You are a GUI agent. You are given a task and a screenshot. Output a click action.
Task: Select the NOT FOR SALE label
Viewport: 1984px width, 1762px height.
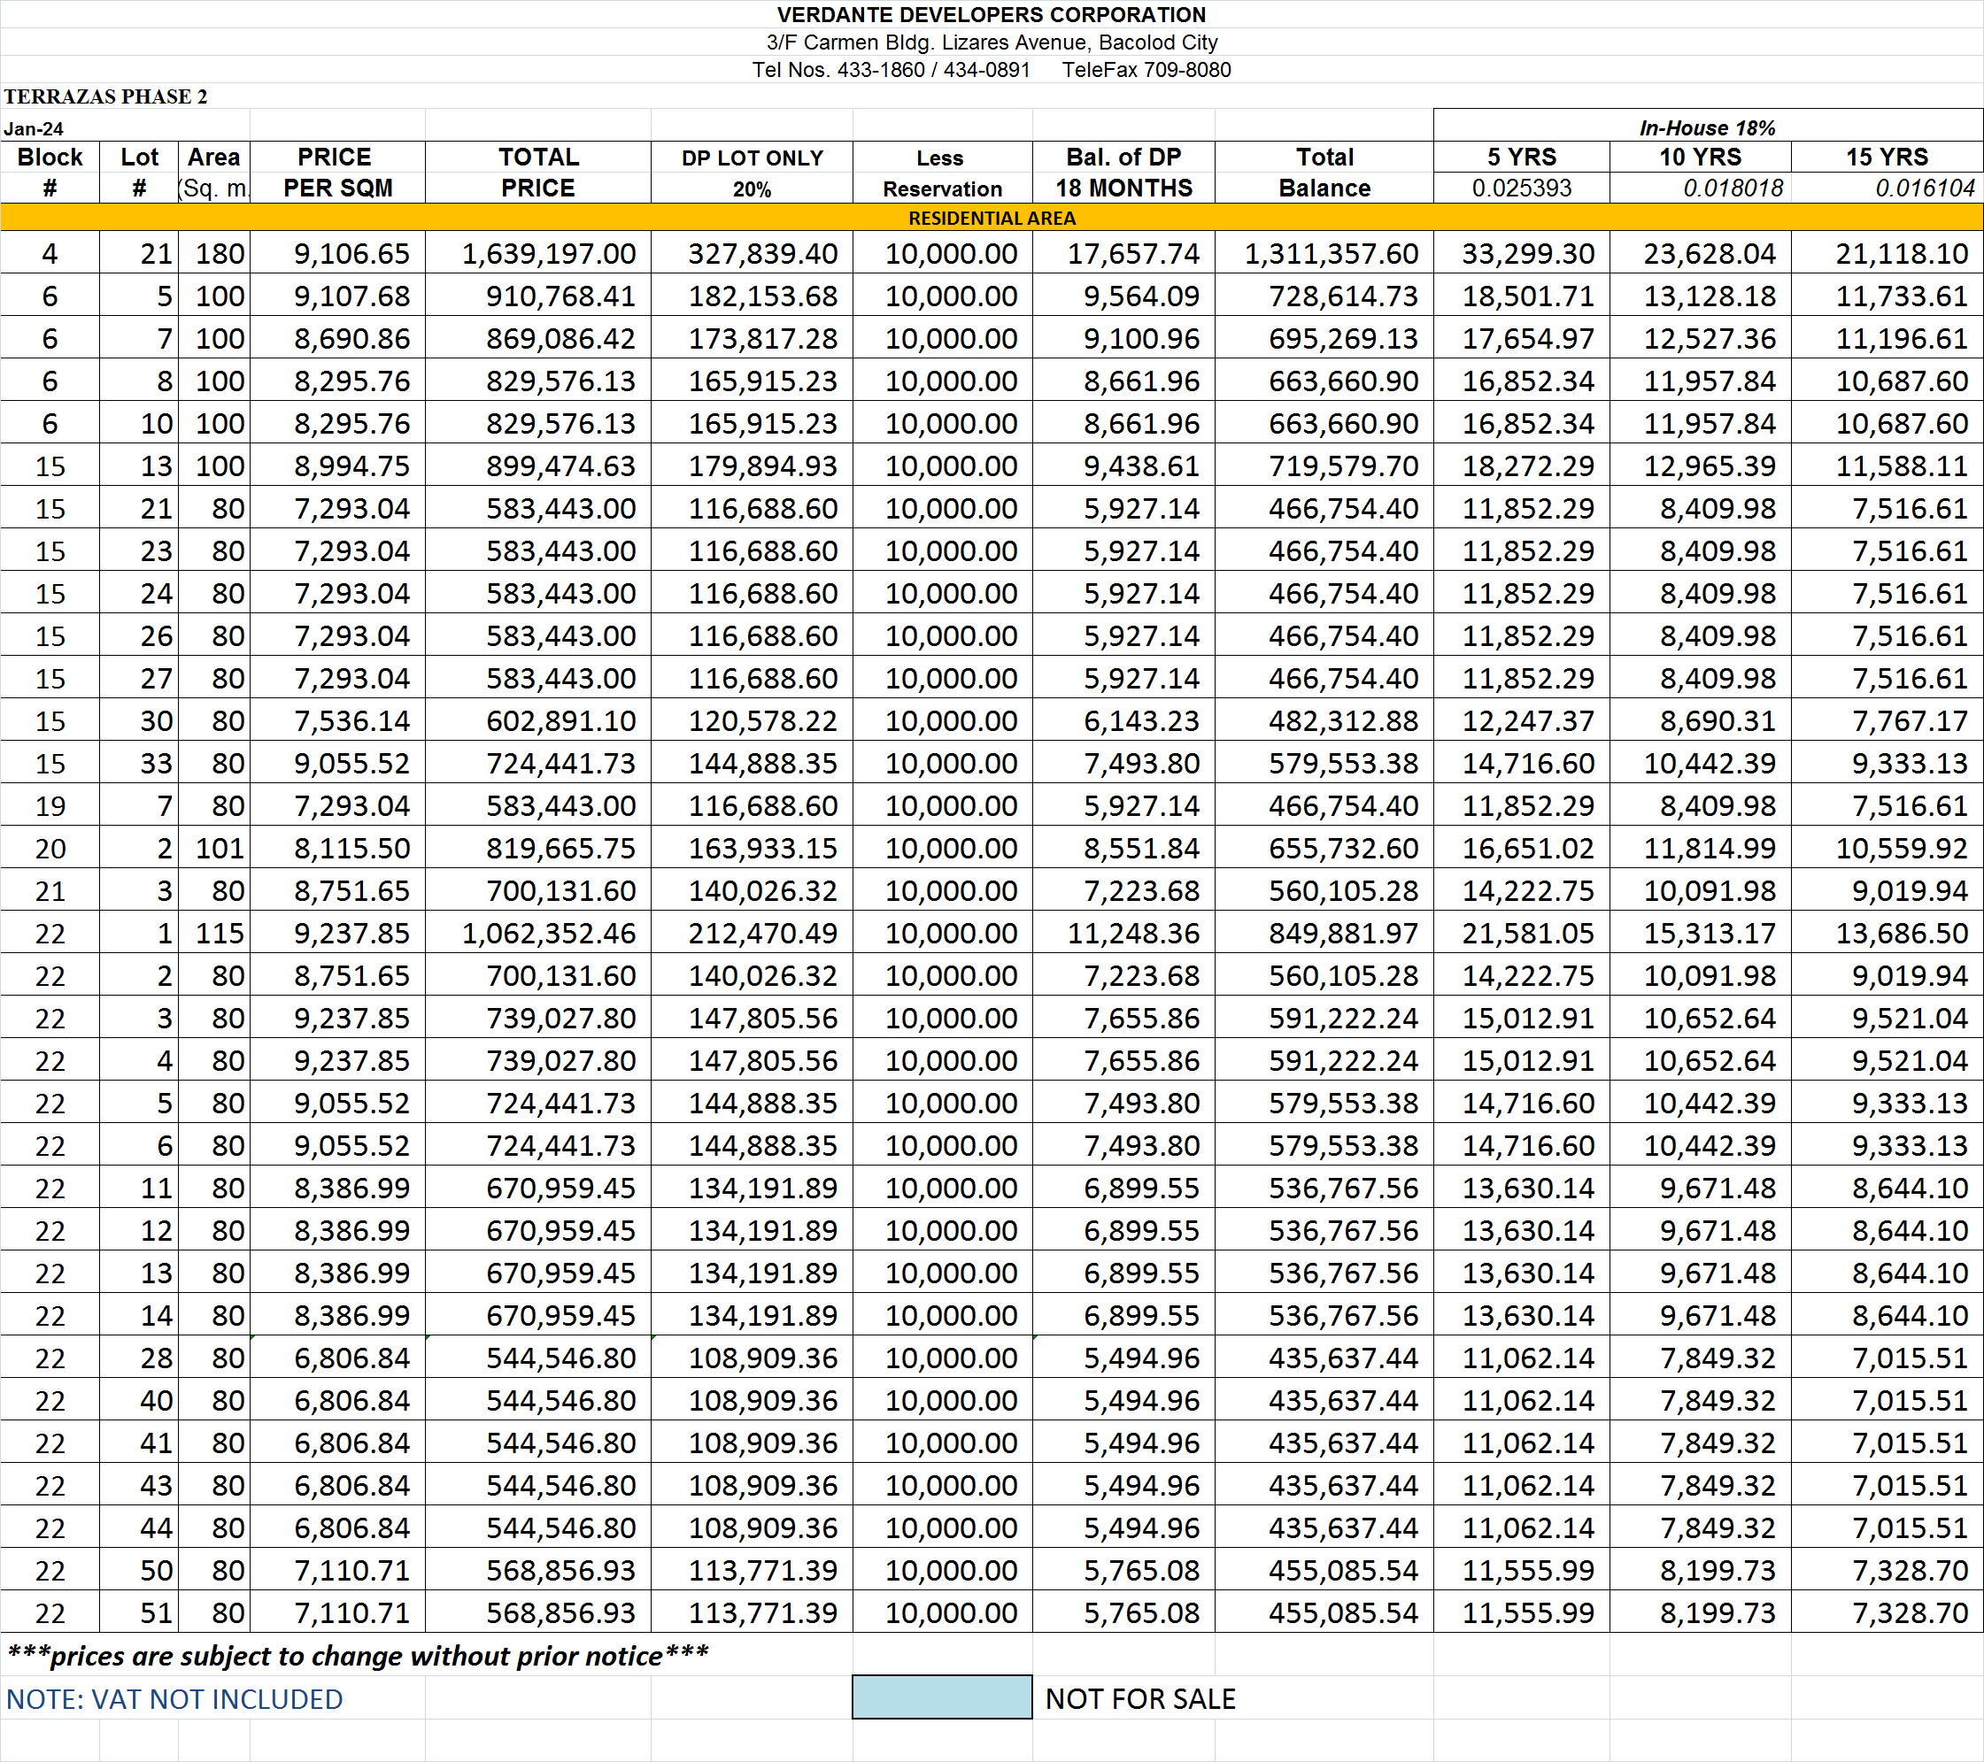[x=1140, y=1699]
